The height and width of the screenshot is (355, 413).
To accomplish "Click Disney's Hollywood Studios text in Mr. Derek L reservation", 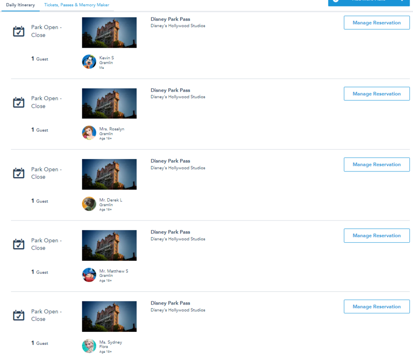I will pos(178,168).
